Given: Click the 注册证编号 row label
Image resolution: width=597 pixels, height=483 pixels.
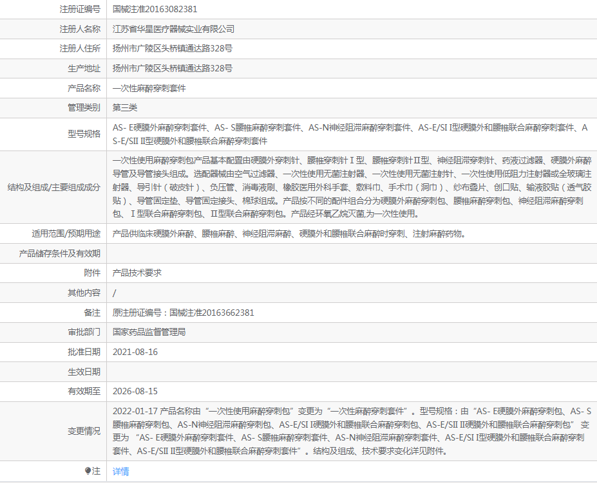Looking at the screenshot, I should (80, 9).
